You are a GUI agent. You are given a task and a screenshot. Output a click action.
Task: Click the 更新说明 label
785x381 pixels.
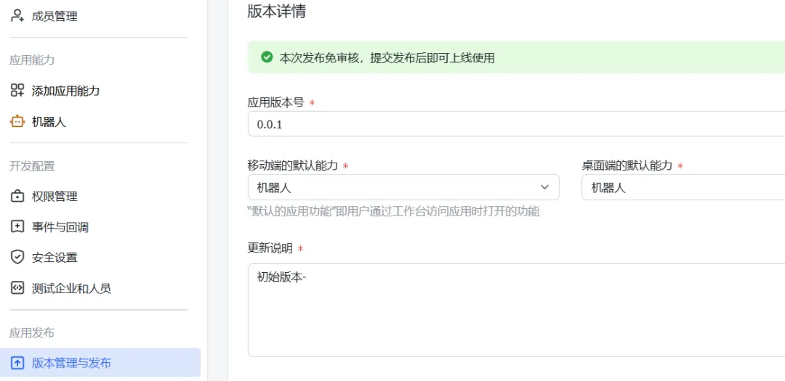click(x=270, y=248)
